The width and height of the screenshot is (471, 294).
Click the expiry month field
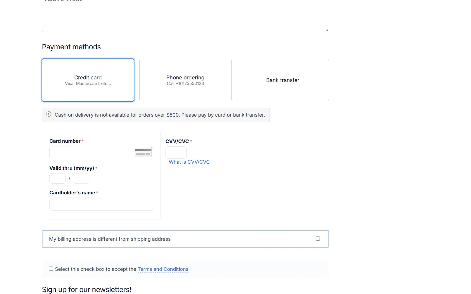pyautogui.click(x=58, y=178)
